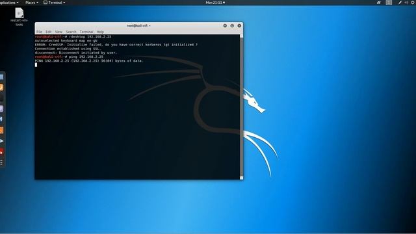Open the File menu in terminal
The width and height of the screenshot is (416, 234).
[39, 32]
